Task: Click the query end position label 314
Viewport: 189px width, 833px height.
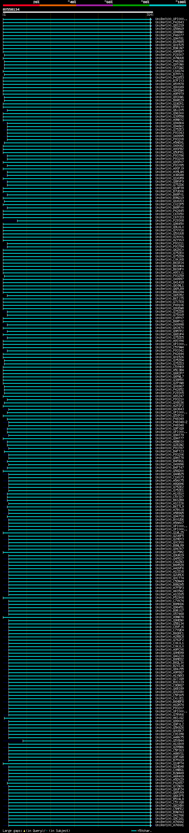Action: [x=149, y=14]
